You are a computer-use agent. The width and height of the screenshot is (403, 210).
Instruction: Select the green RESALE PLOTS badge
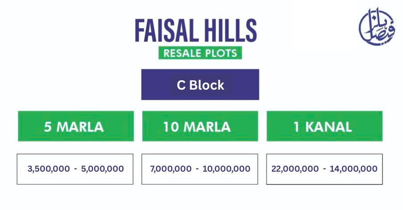tap(200, 53)
